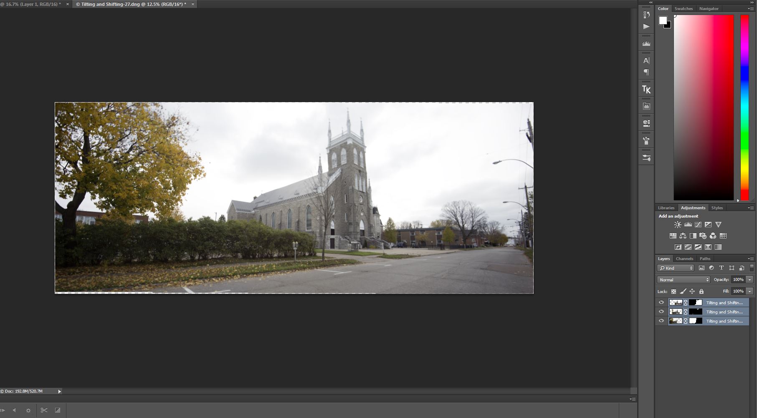
Task: Turn layer filtering on or off
Action: 752,268
